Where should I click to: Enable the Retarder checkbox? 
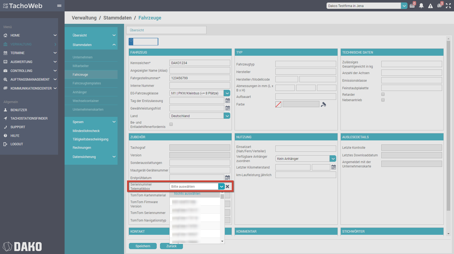click(x=383, y=94)
